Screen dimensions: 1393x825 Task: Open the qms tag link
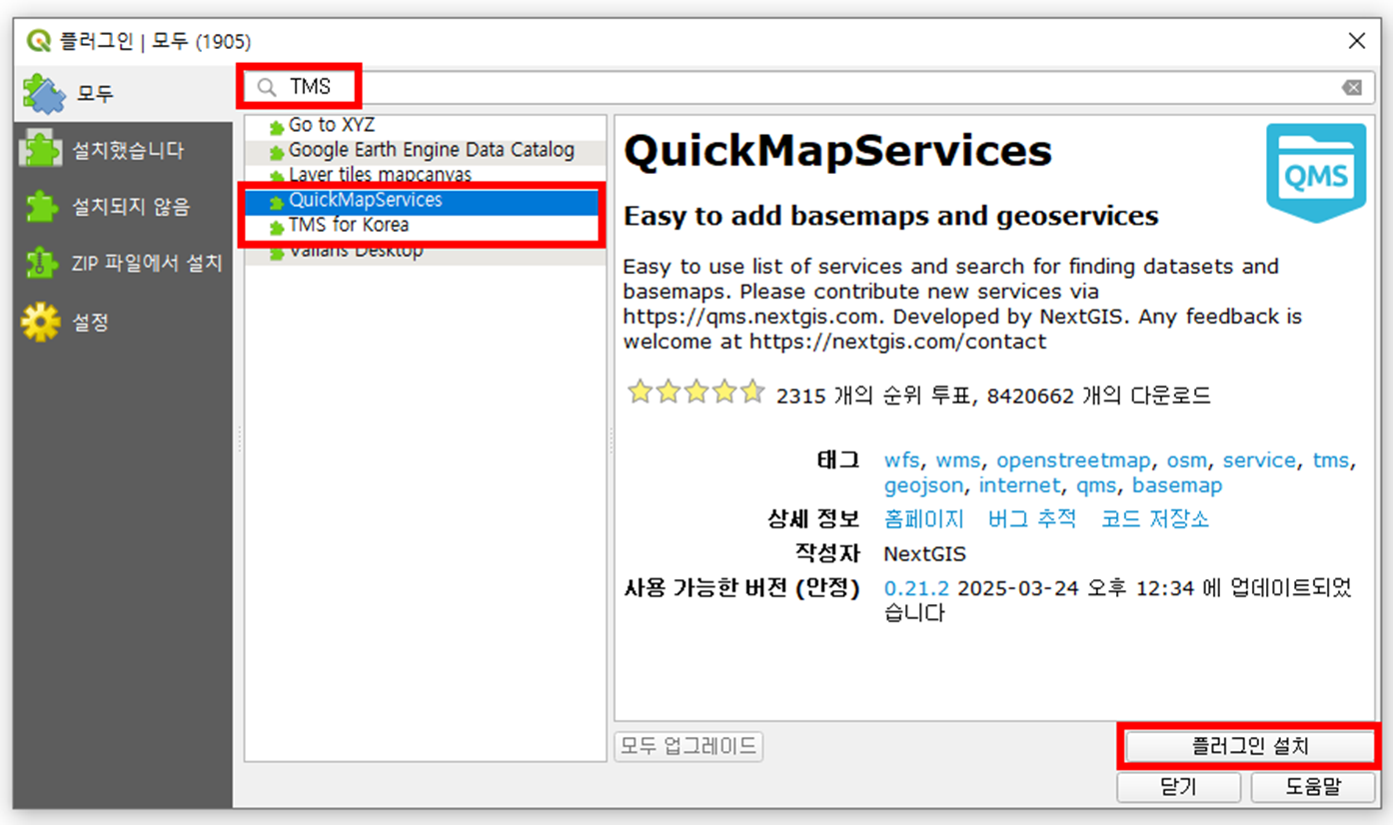pos(1095,486)
